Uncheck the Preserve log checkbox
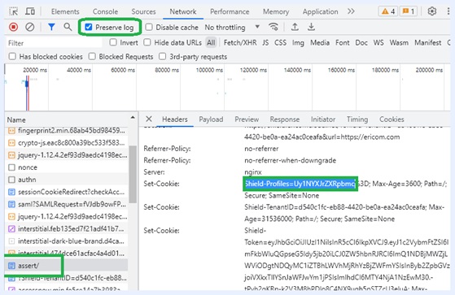This screenshot has height=295, width=455. [89, 28]
